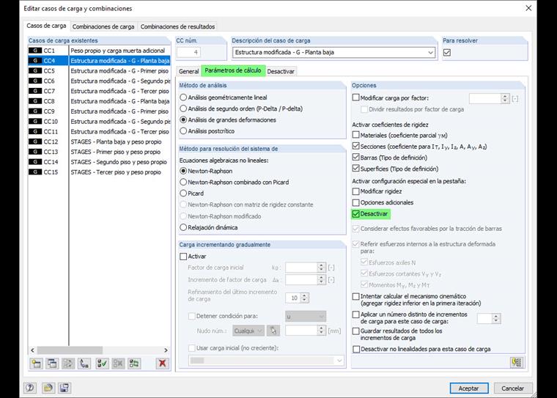This screenshot has width=557, height=398.
Task: Open the Usar carga inicial dropdown
Action: (267, 361)
